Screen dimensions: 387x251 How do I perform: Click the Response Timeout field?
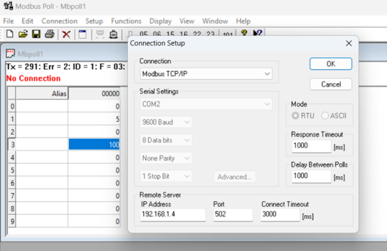click(x=312, y=146)
